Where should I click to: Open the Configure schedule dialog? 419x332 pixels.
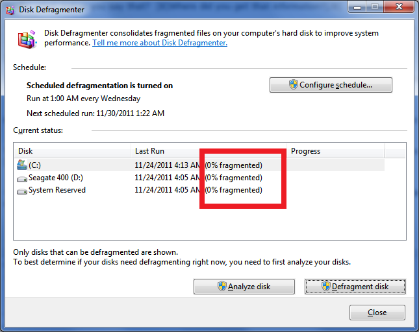coord(331,85)
